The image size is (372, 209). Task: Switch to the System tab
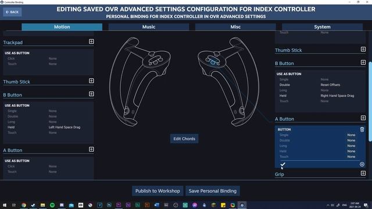point(322,27)
